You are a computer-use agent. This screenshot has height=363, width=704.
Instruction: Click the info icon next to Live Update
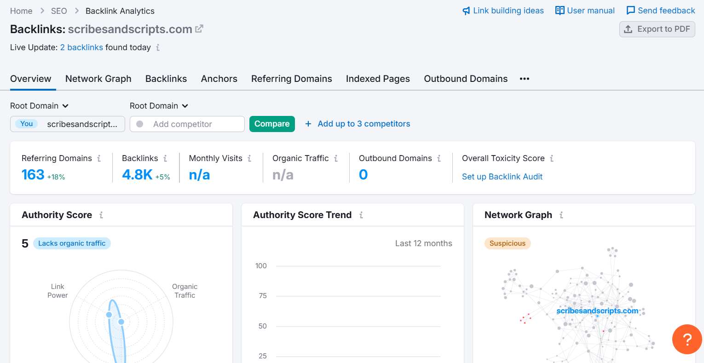pyautogui.click(x=158, y=47)
